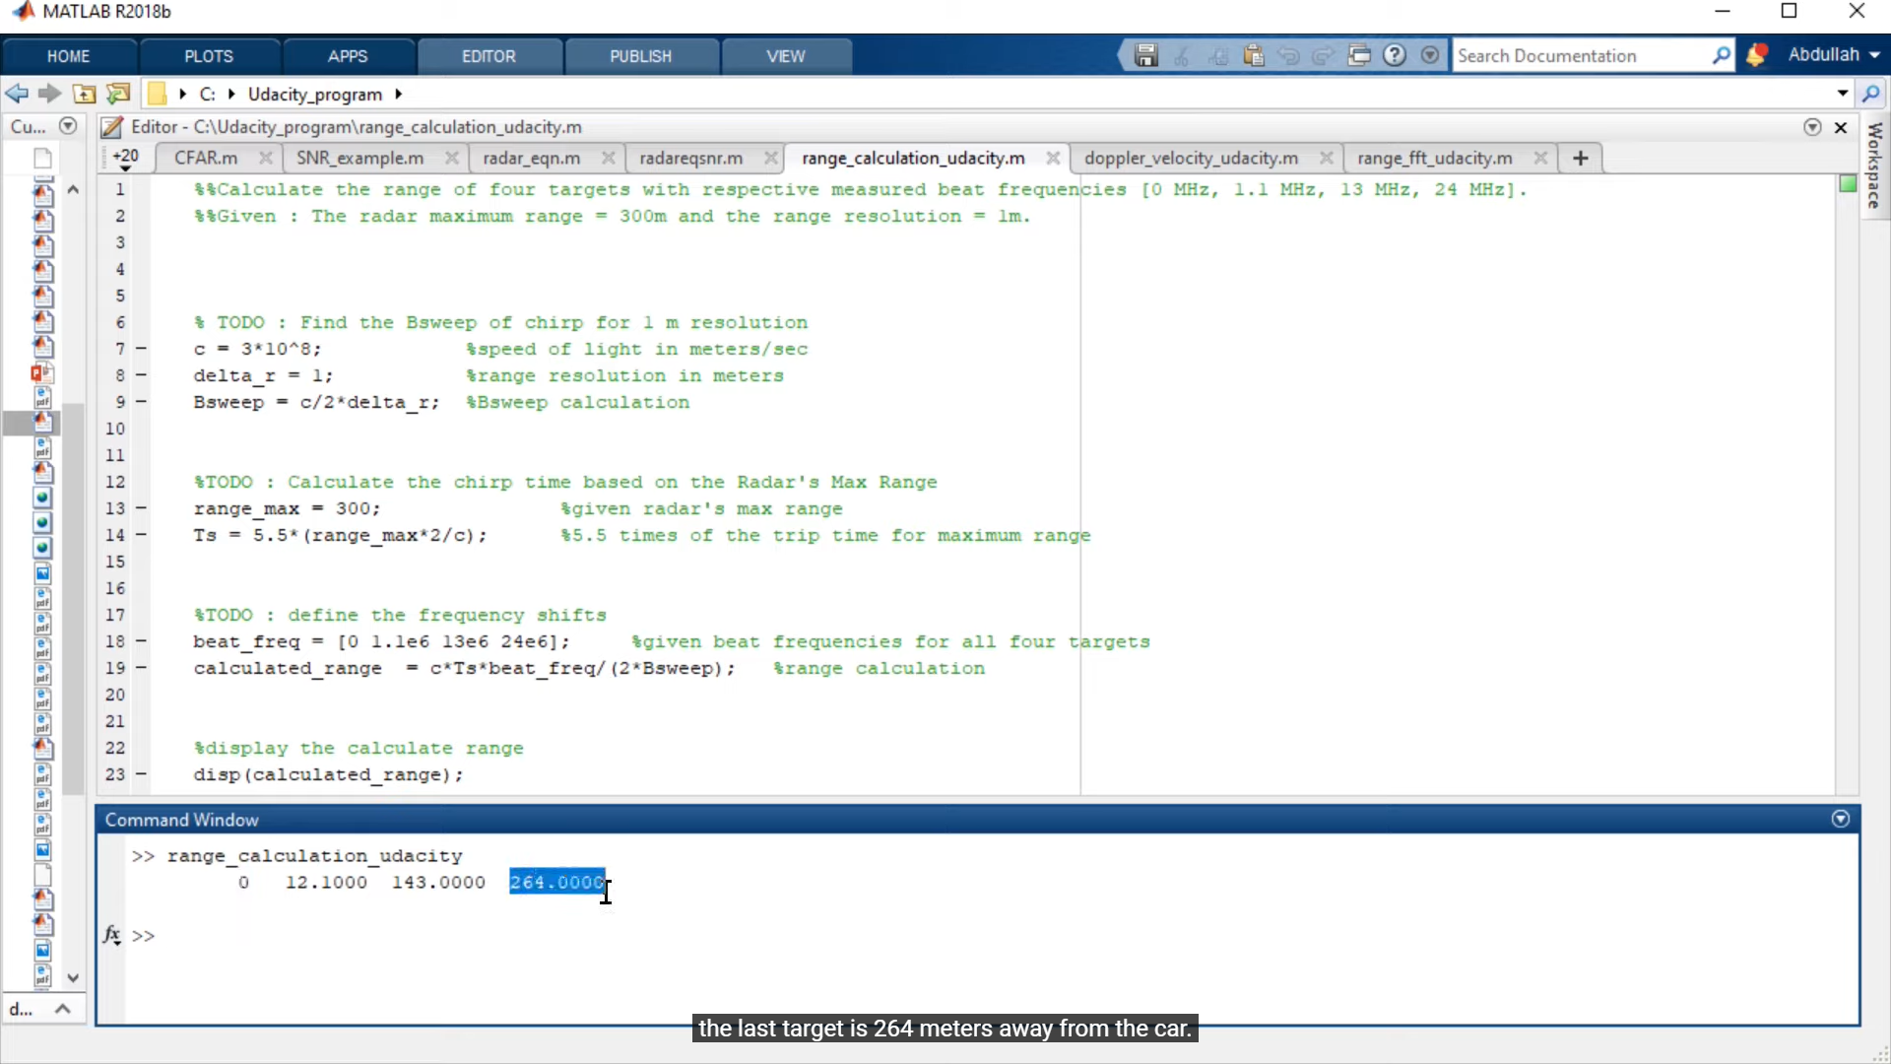Switch to radareqsnr.m editor tab
The height and width of the screenshot is (1064, 1891).
click(x=691, y=158)
